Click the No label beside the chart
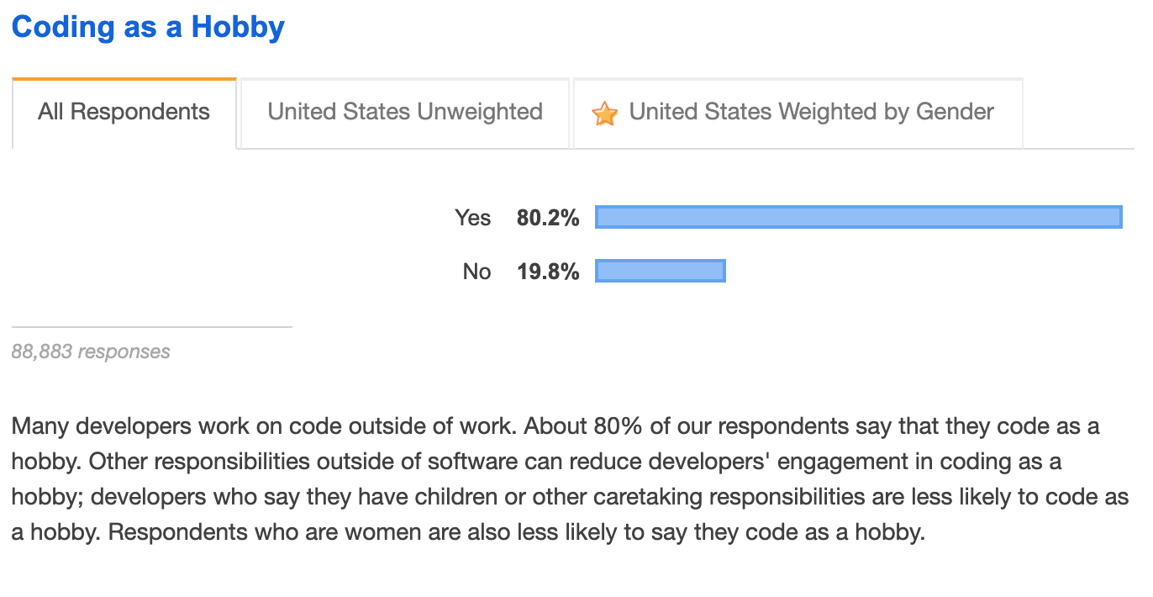The width and height of the screenshot is (1153, 597). [x=476, y=272]
